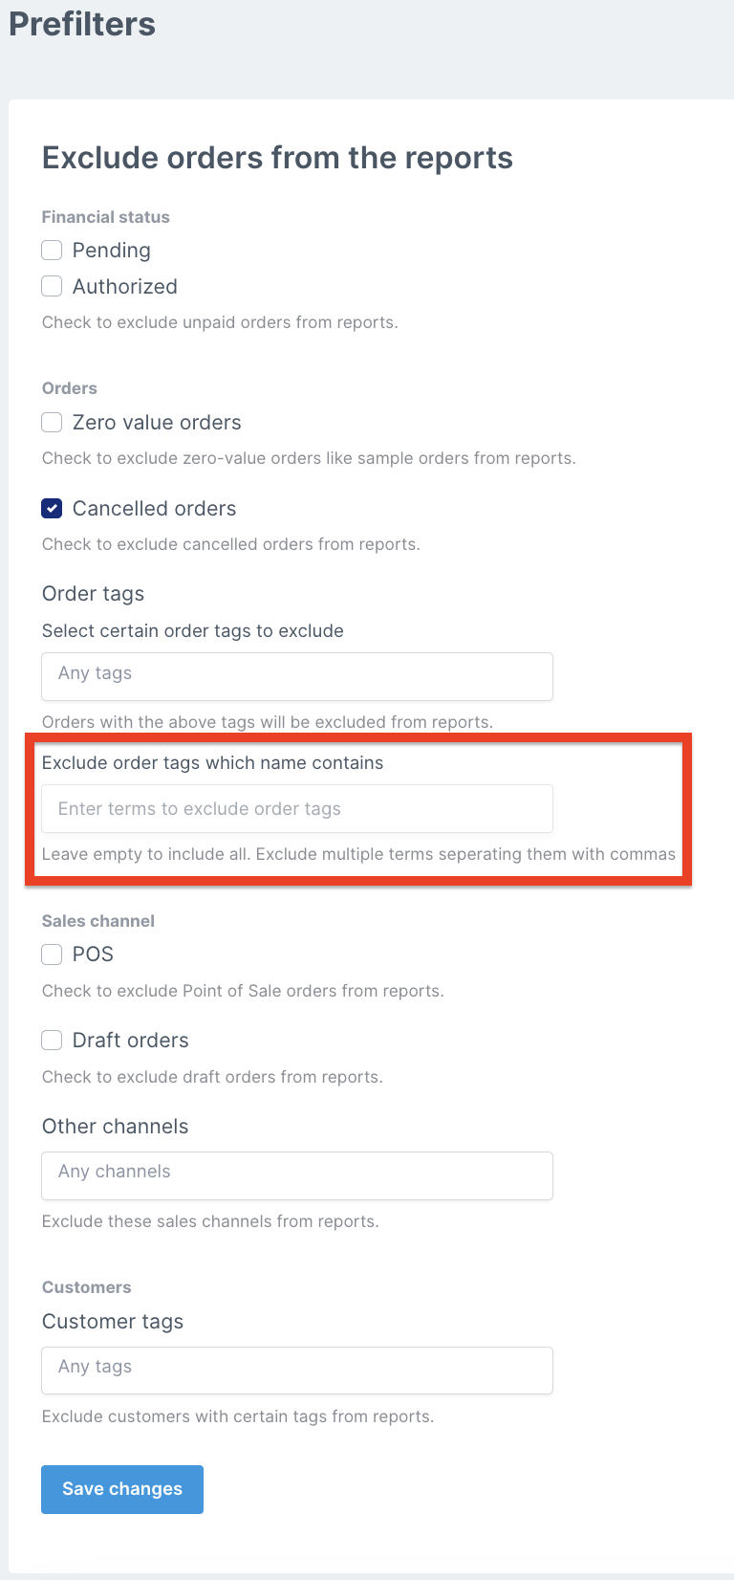Focus the 'Enter terms to exclude order tags' field
Screen dimensions: 734x1580
tap(297, 808)
